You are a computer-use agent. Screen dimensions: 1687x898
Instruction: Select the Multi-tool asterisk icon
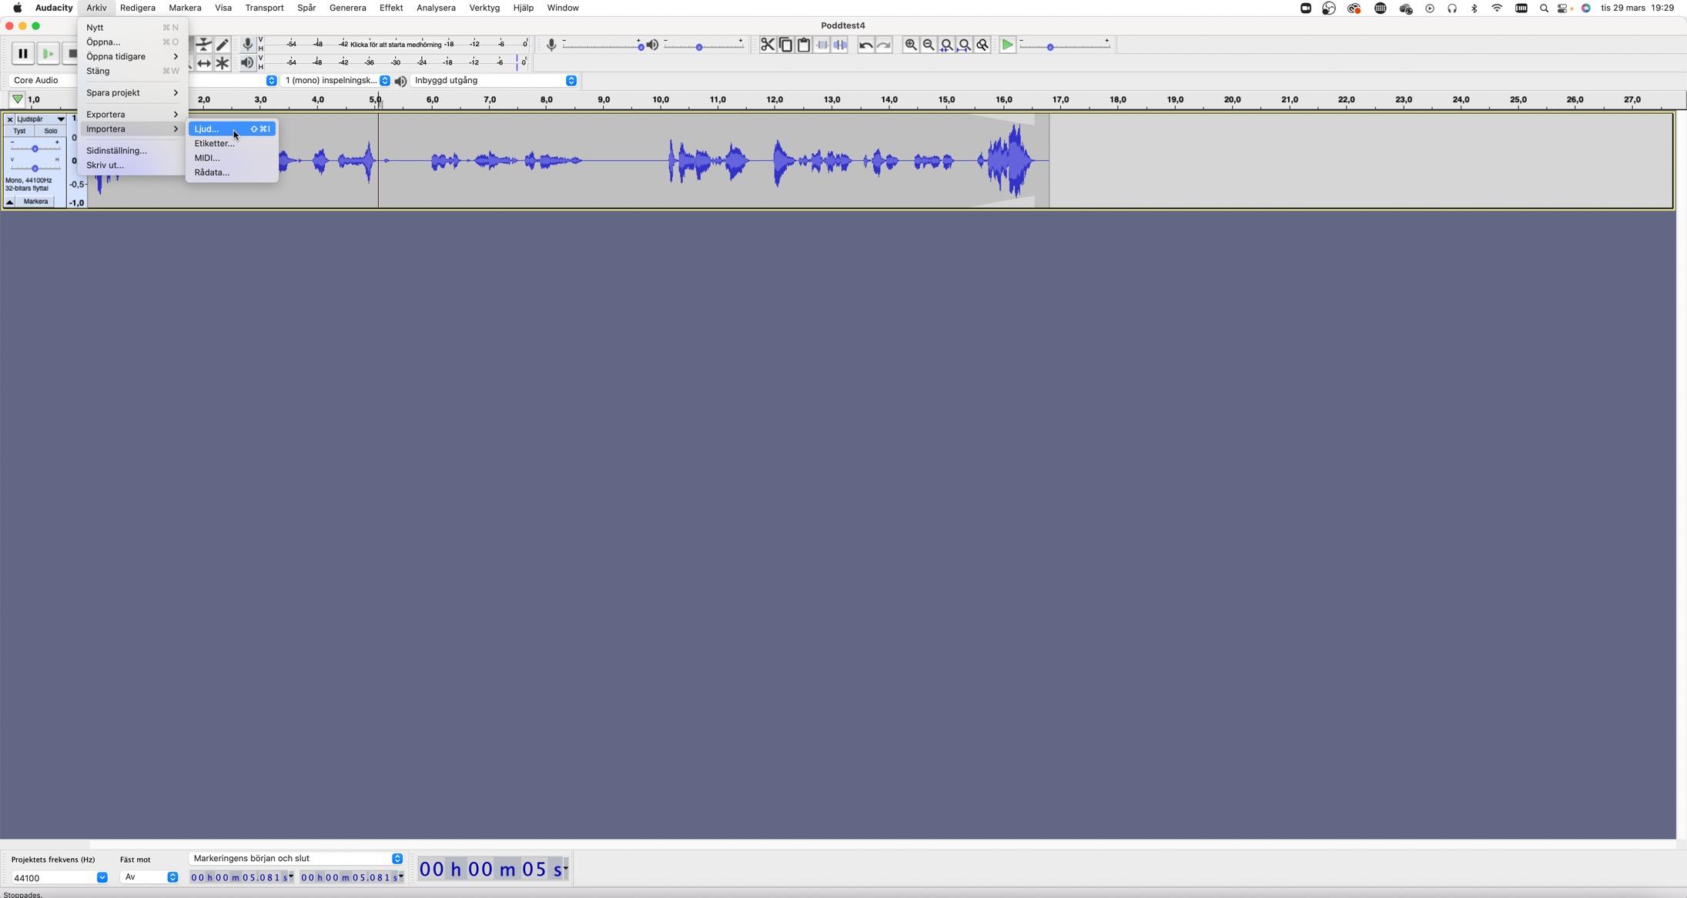tap(223, 64)
